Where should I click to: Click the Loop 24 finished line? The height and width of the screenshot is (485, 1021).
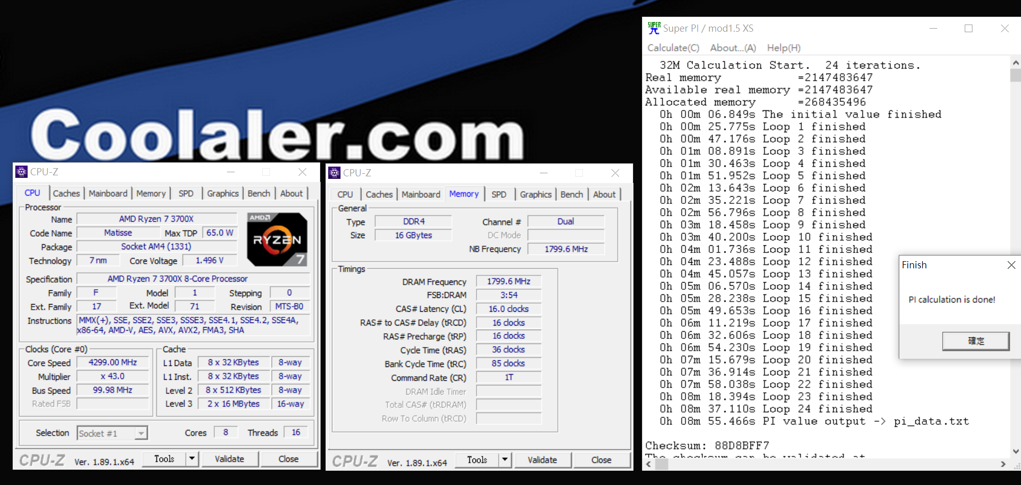pyautogui.click(x=766, y=409)
